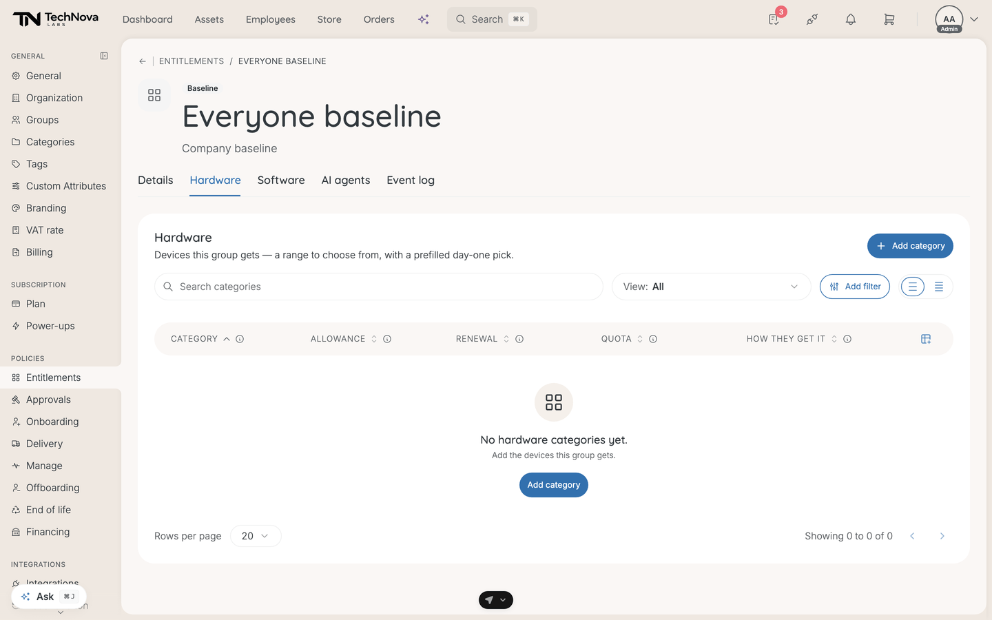Show info for How They Get It
The height and width of the screenshot is (620, 992).
[847, 339]
